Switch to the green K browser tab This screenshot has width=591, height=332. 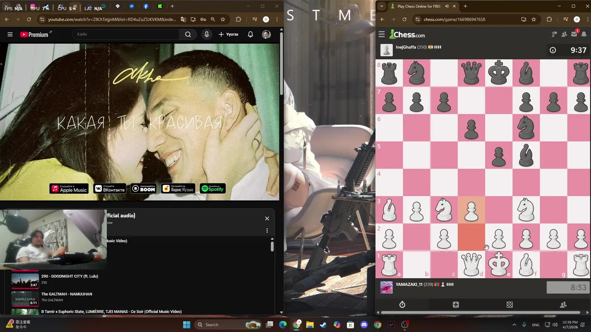pos(160,6)
